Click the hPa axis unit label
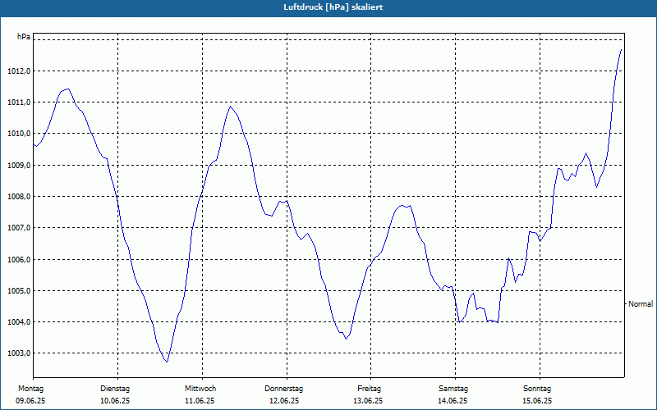The image size is (657, 410). pos(24,37)
